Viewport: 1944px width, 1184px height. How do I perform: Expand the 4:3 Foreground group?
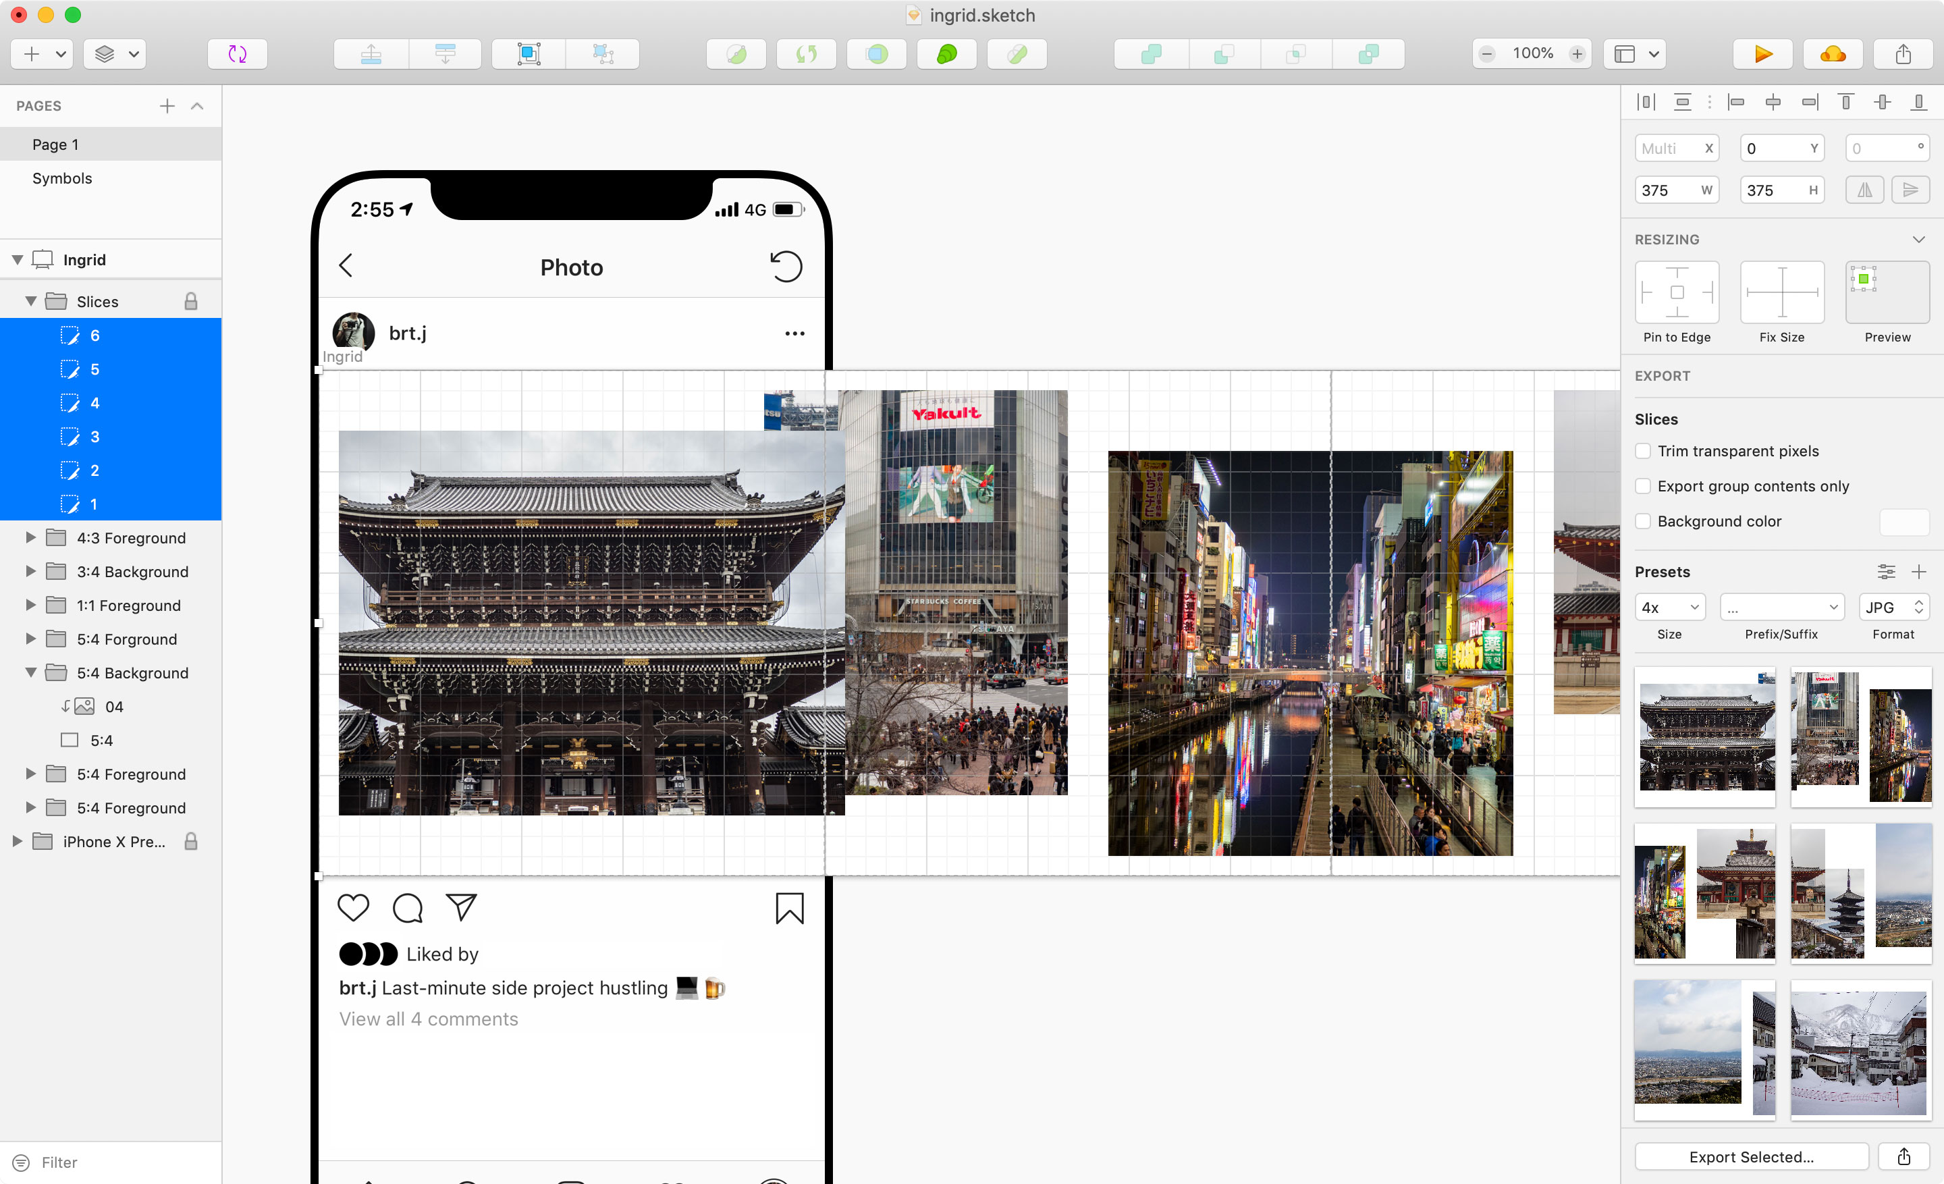click(30, 538)
